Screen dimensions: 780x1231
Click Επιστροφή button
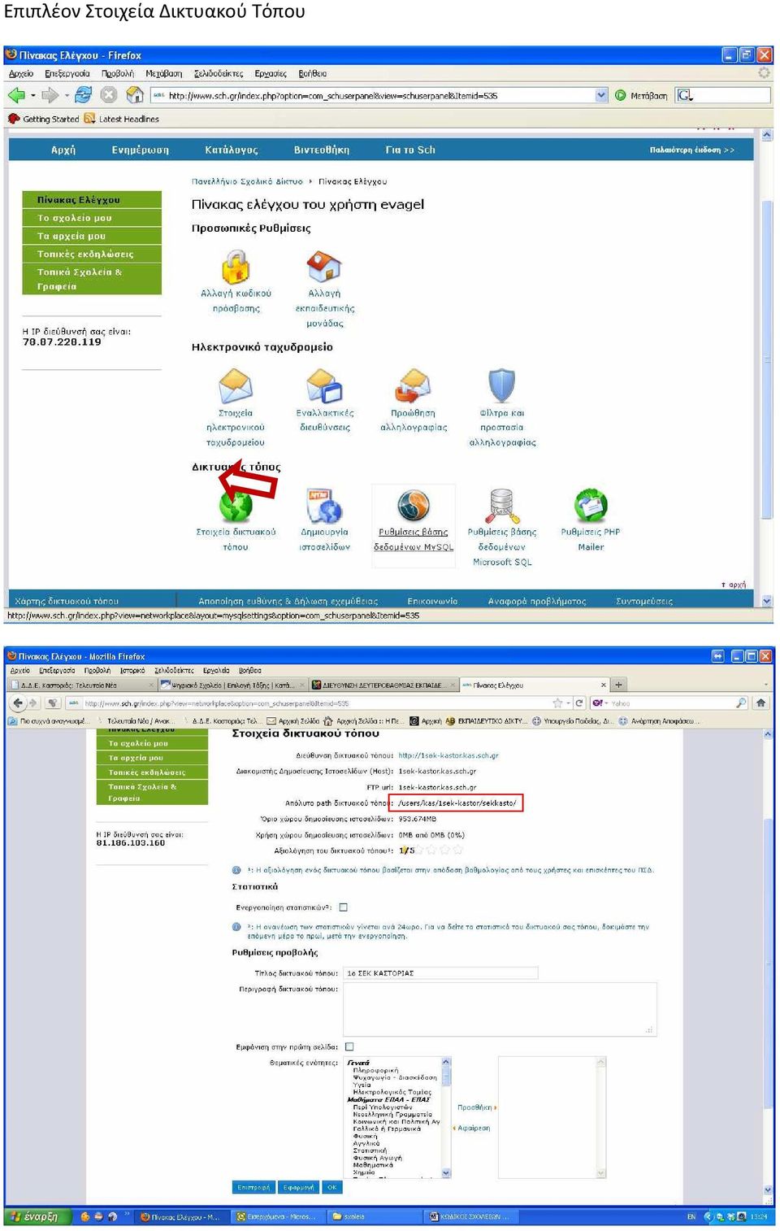[x=253, y=1187]
